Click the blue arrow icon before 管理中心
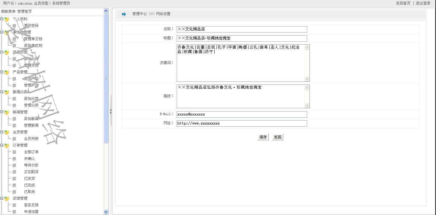This screenshot has width=436, height=215. tap(124, 14)
